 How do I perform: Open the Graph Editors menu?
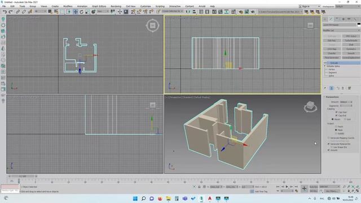coord(99,6)
